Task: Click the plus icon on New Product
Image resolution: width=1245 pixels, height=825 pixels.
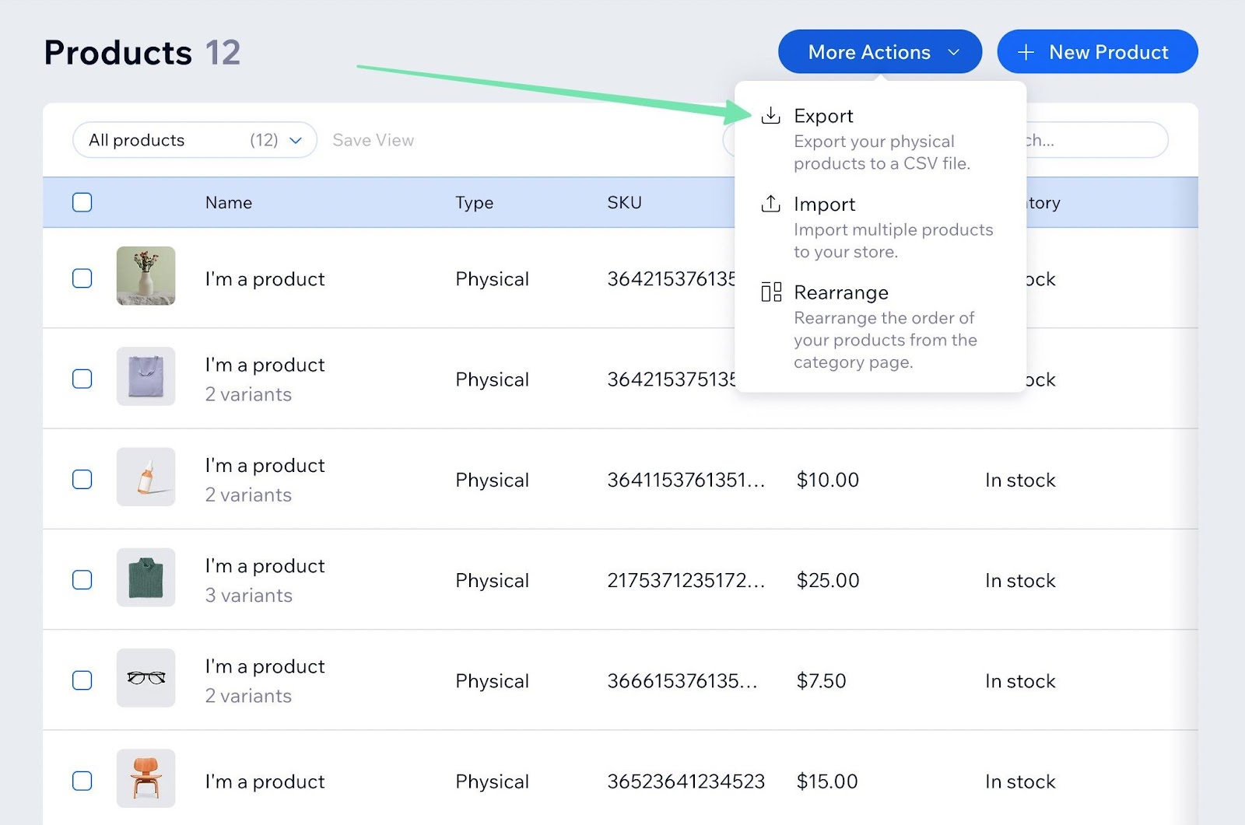Action: click(1026, 52)
